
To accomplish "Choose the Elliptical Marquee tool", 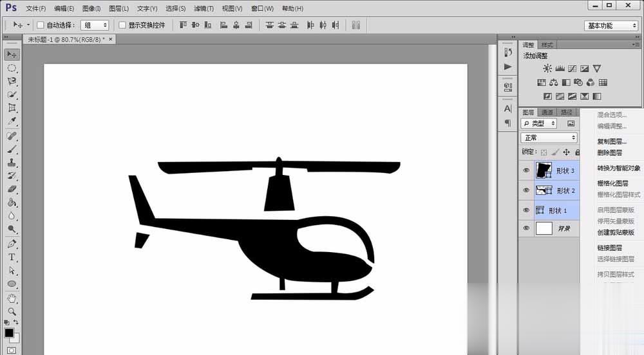I will point(12,68).
